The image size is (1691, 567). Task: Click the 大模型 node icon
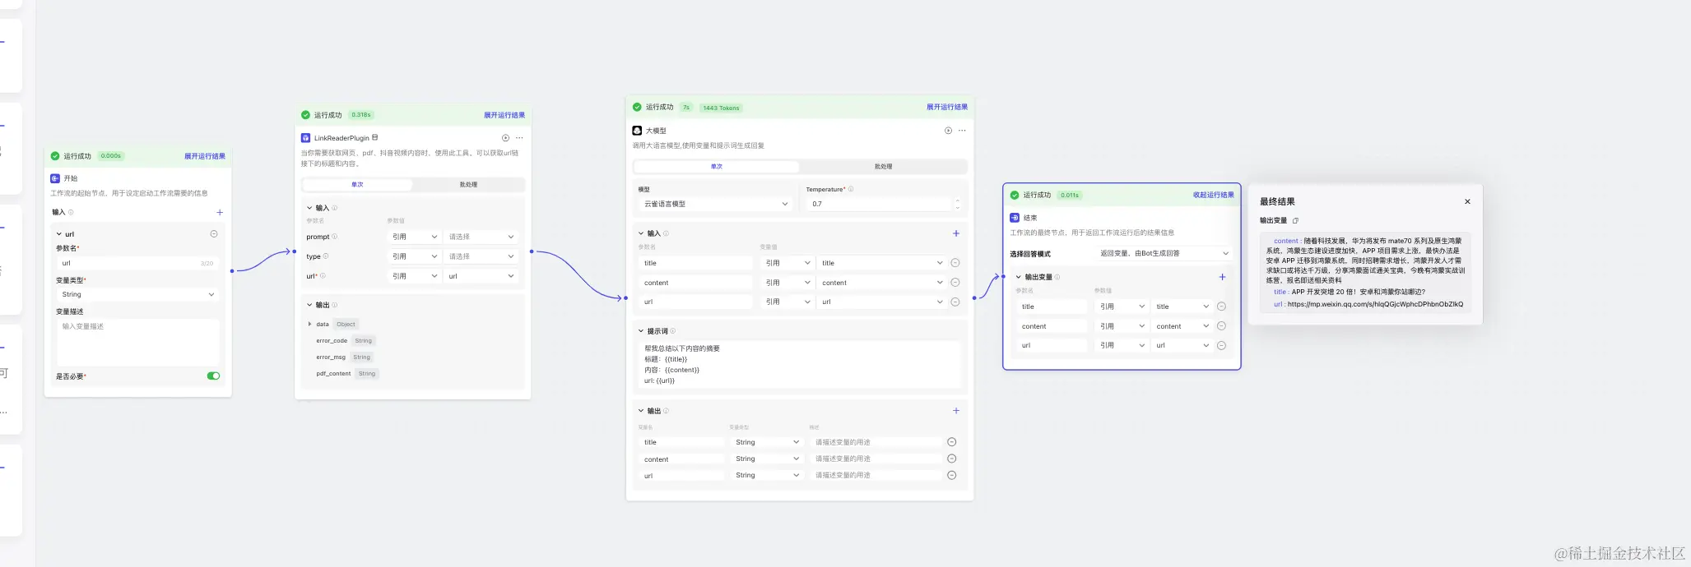[x=637, y=131]
